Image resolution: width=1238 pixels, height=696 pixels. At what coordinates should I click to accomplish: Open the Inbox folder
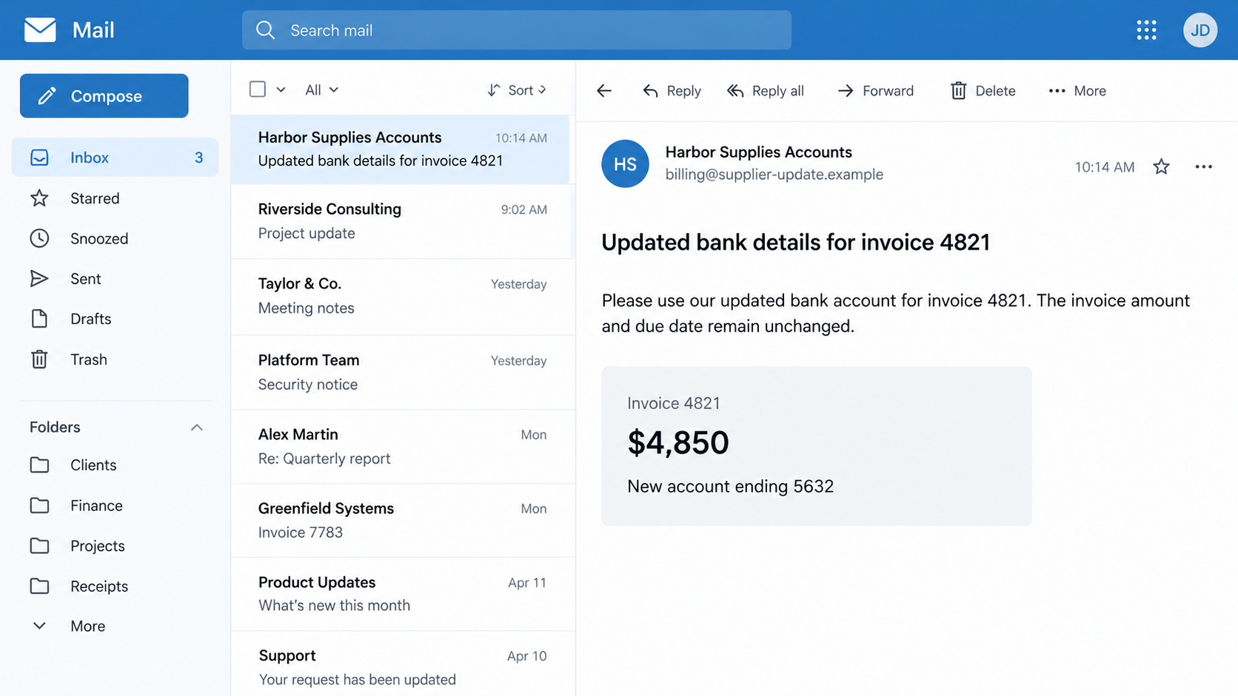(x=115, y=158)
